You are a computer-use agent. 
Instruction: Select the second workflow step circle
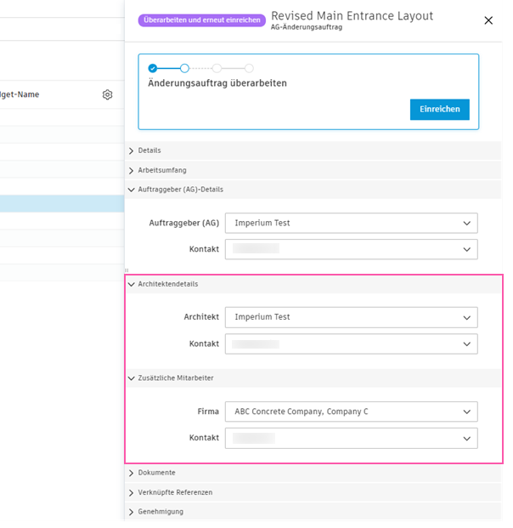(x=184, y=68)
